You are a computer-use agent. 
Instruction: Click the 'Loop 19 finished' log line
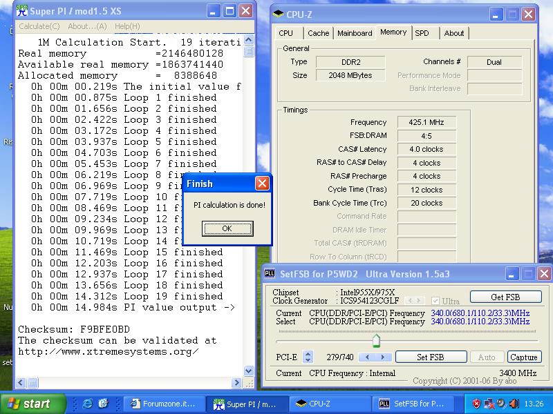tap(127, 297)
